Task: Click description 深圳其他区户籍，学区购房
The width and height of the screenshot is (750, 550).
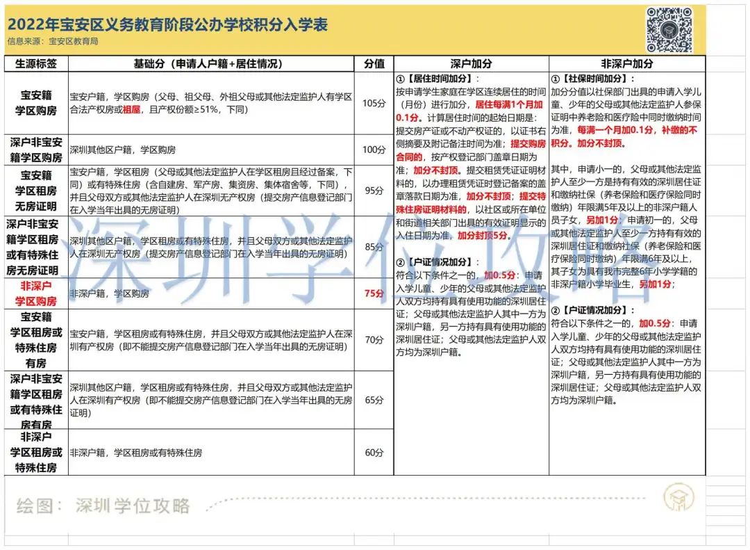Action: point(123,150)
